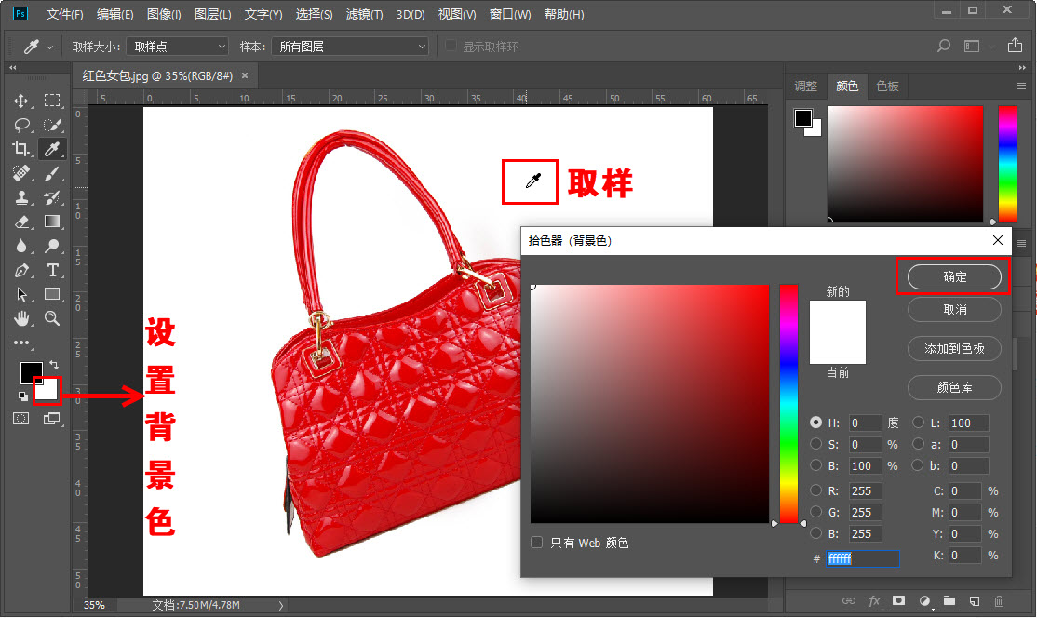
Task: Select the Eraser tool
Action: click(21, 222)
